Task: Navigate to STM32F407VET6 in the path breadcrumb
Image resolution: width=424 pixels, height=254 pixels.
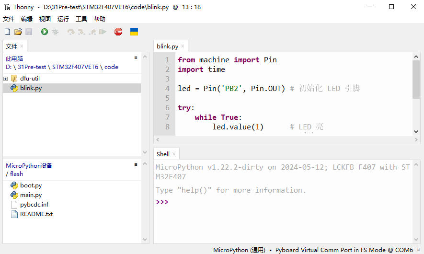Action: [75, 67]
